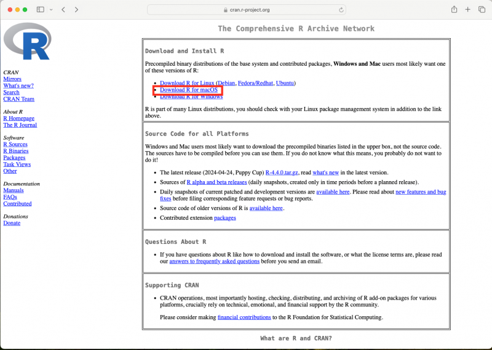The image size is (492, 350).
Task: Open the Mirrors link
Action: (12, 79)
